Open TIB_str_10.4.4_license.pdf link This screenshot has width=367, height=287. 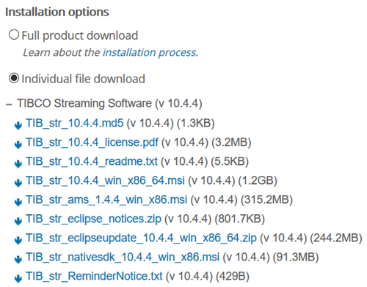(x=92, y=143)
